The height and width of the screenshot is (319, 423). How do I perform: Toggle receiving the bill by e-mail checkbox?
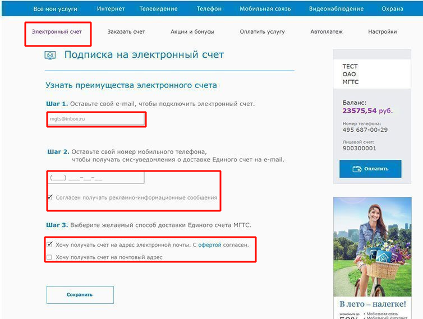click(x=49, y=244)
